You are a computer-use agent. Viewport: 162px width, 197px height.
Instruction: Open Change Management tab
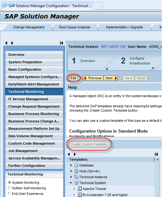29,27
